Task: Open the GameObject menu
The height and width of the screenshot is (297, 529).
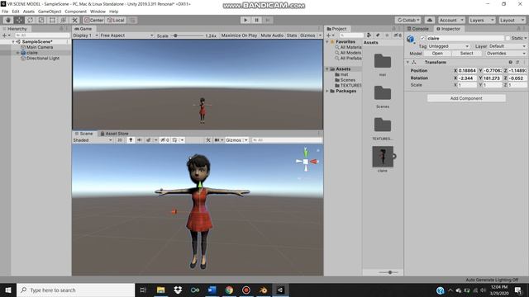Action: 50,12
